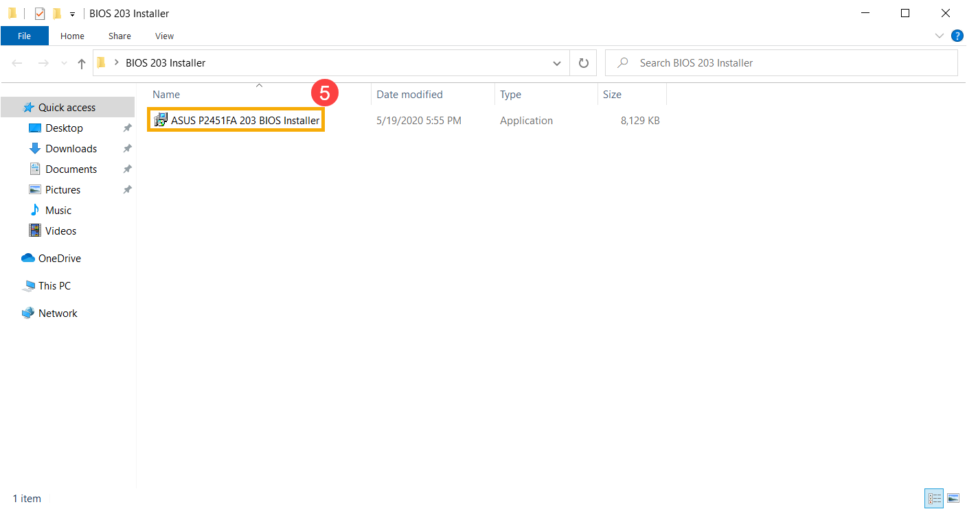Image resolution: width=967 pixels, height=509 pixels.
Task: Click the folder icon in the address bar
Action: (102, 63)
